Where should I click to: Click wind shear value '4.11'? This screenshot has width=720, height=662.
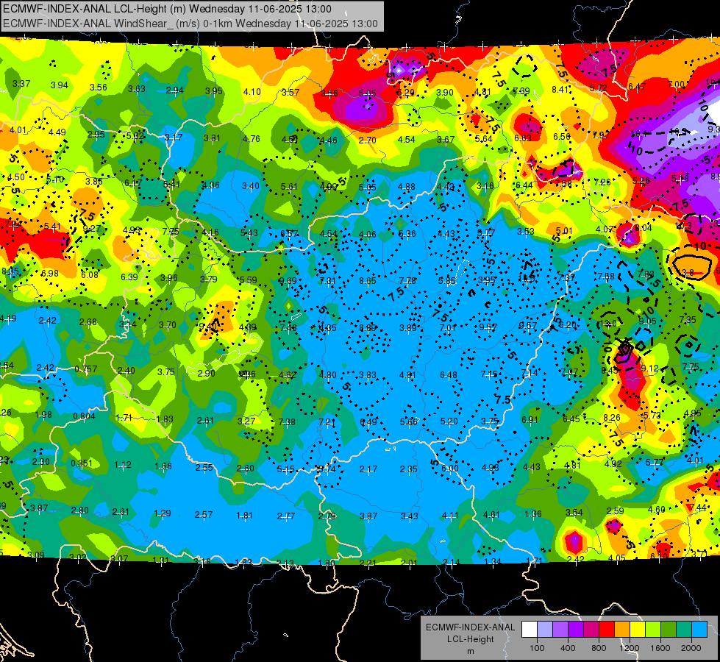tap(450, 516)
